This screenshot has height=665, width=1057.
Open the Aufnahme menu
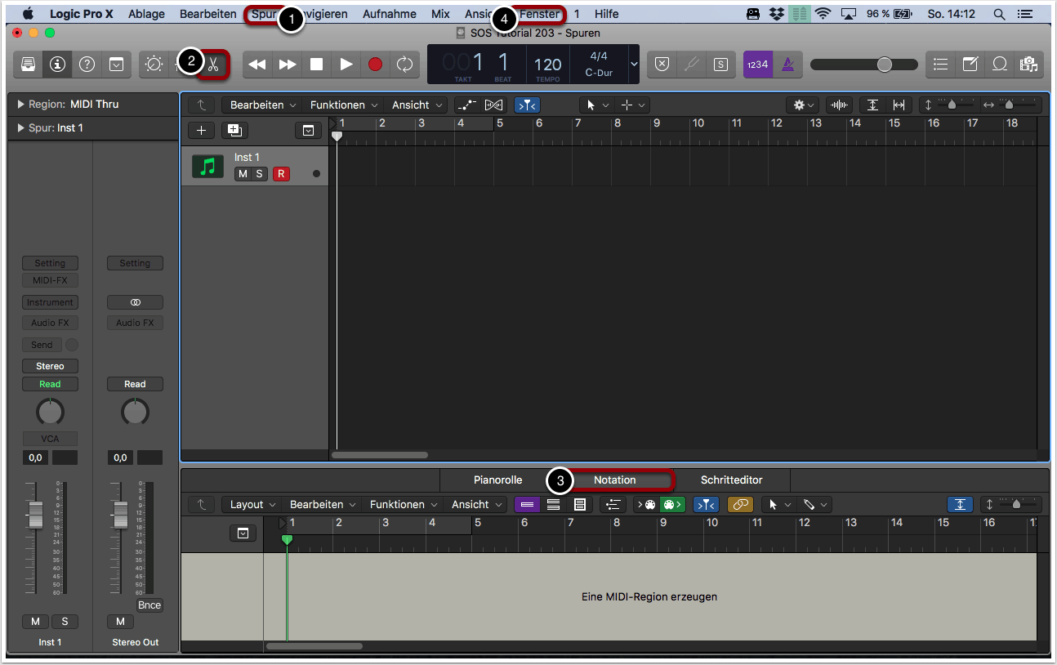389,14
